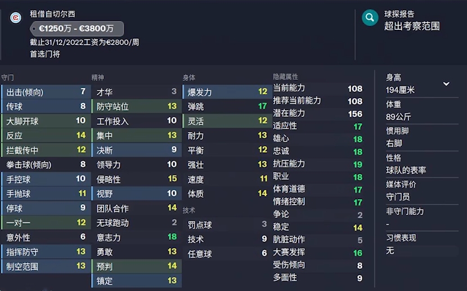Click the 媒体评价 守门员 entry

pyautogui.click(x=422, y=191)
